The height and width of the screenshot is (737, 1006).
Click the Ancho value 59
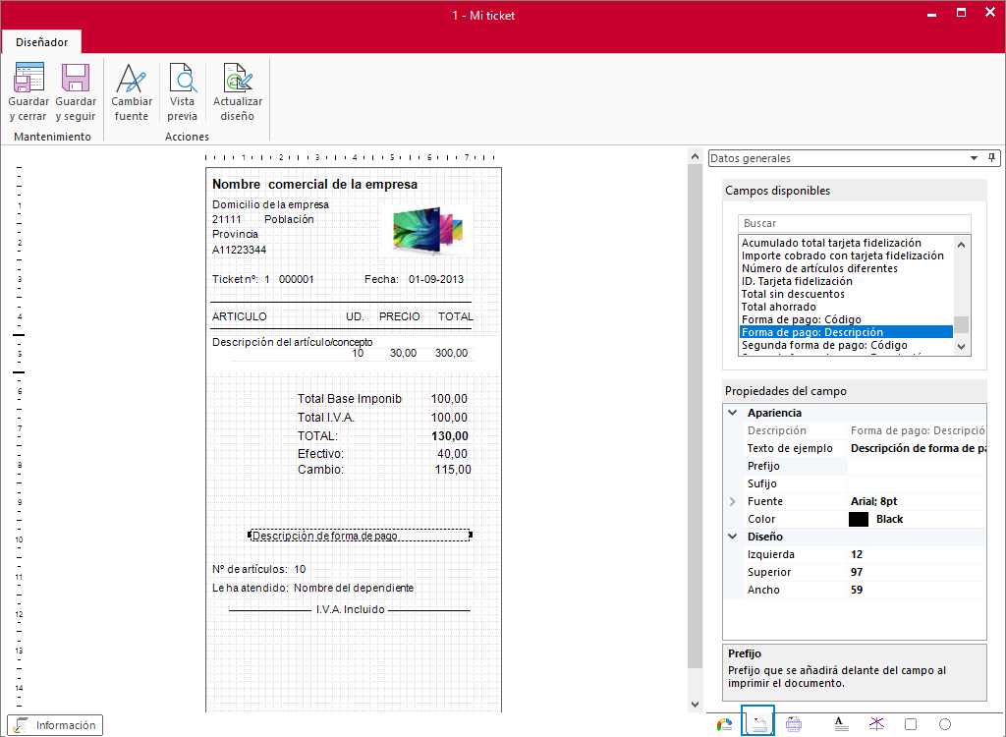[x=918, y=590]
